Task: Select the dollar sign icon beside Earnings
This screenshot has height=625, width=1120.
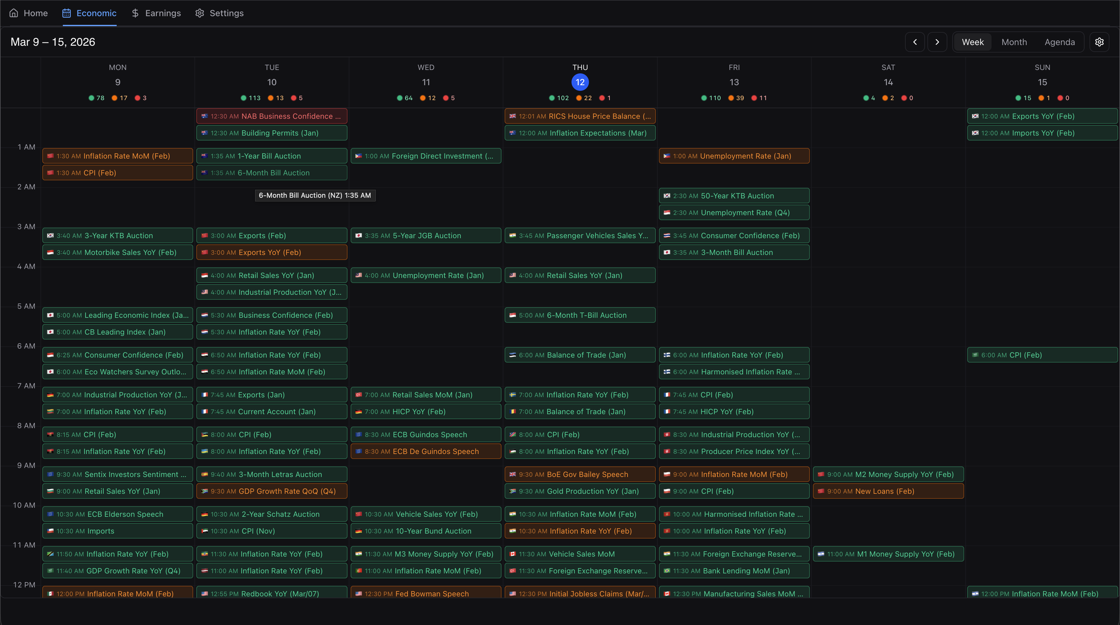Action: pos(135,13)
